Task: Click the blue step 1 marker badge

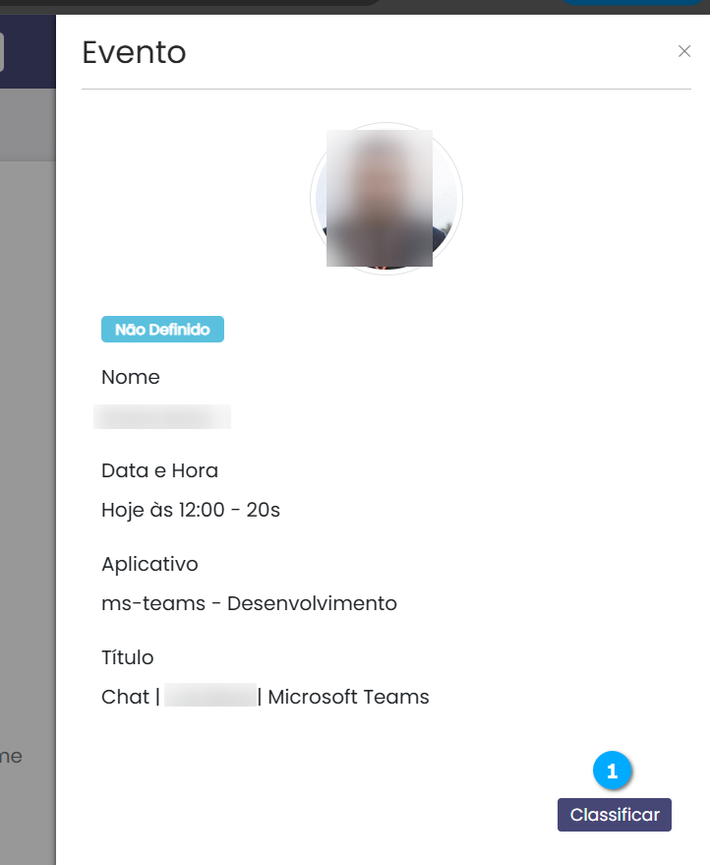Action: pyautogui.click(x=612, y=771)
